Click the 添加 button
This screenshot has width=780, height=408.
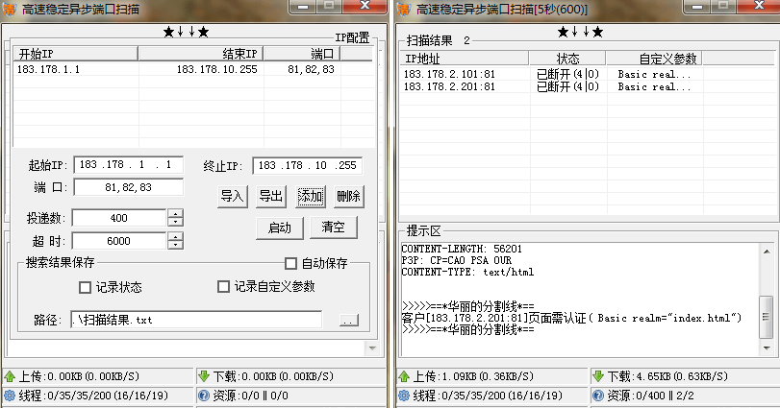pyautogui.click(x=310, y=196)
